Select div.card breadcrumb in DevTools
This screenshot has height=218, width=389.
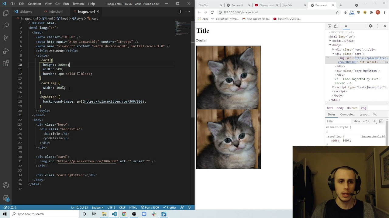(x=352, y=108)
